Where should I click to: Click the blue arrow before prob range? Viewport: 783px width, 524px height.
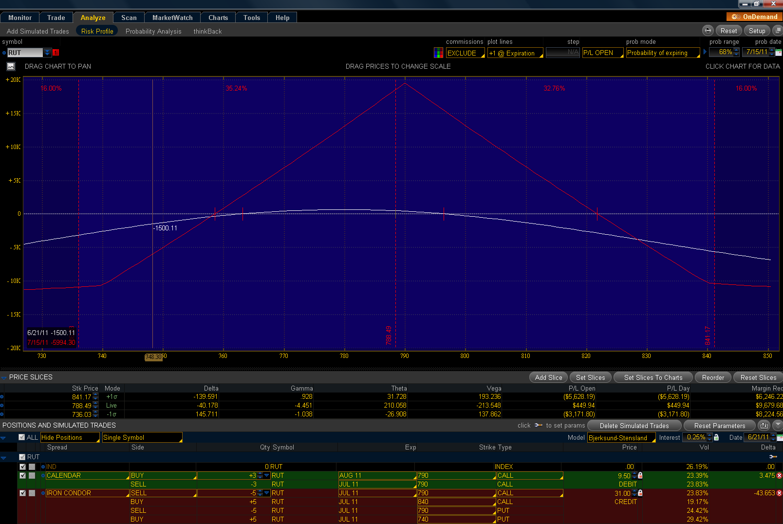[x=705, y=52]
